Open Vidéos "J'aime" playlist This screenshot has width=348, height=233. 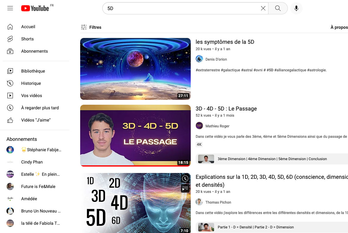click(x=36, y=120)
